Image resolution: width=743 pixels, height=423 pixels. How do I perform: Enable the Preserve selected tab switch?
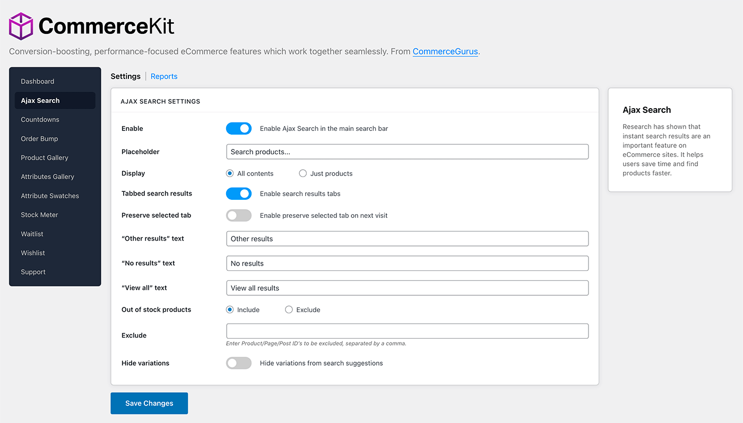(239, 215)
